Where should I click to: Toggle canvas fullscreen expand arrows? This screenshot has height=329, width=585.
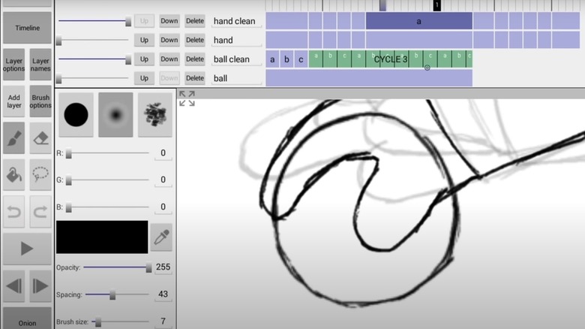click(187, 98)
